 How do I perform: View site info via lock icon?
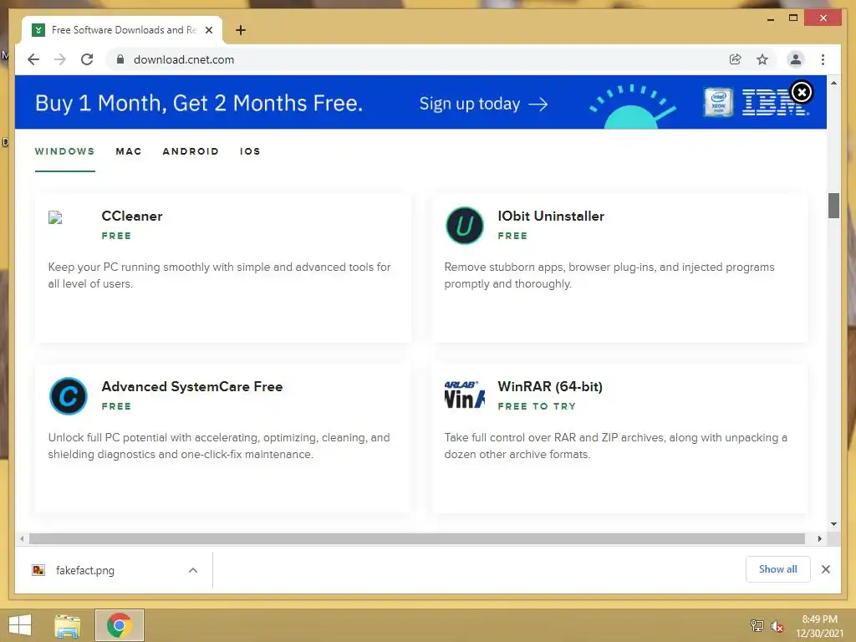coord(120,59)
